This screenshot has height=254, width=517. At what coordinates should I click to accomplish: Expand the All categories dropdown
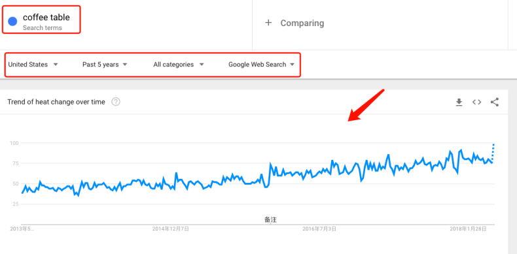(179, 65)
